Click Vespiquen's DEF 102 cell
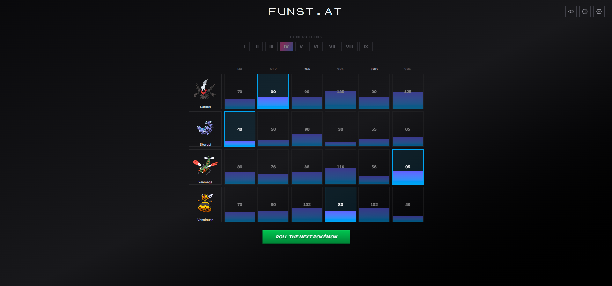This screenshot has height=286, width=612. pos(307,204)
